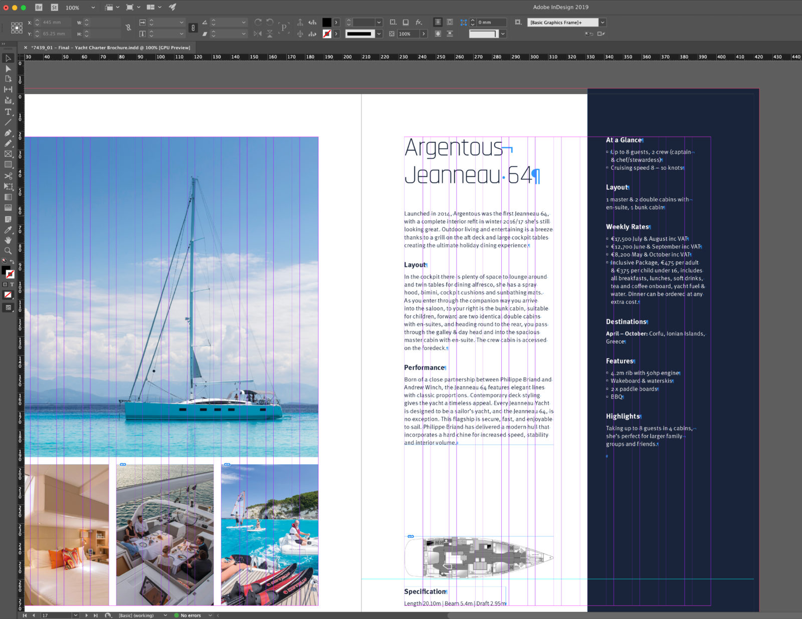Click the GPU performance rocket icon
This screenshot has width=802, height=619.
(x=172, y=7)
